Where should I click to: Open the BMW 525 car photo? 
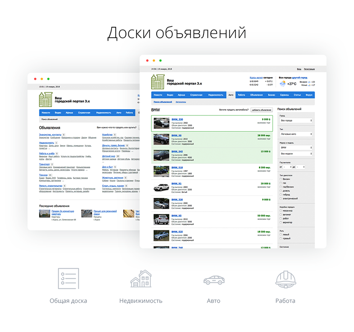161,235
